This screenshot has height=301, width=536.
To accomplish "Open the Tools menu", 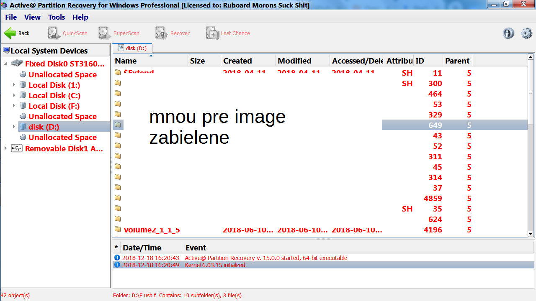I will tap(57, 17).
